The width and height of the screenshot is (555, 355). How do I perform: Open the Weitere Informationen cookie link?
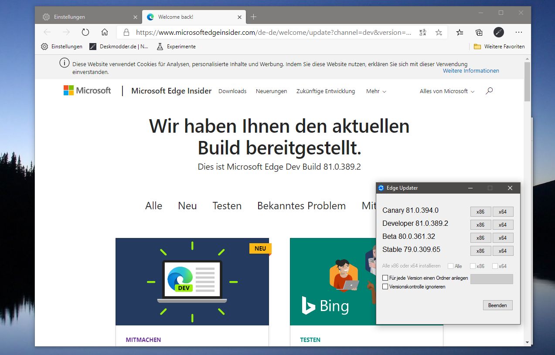[x=471, y=71]
